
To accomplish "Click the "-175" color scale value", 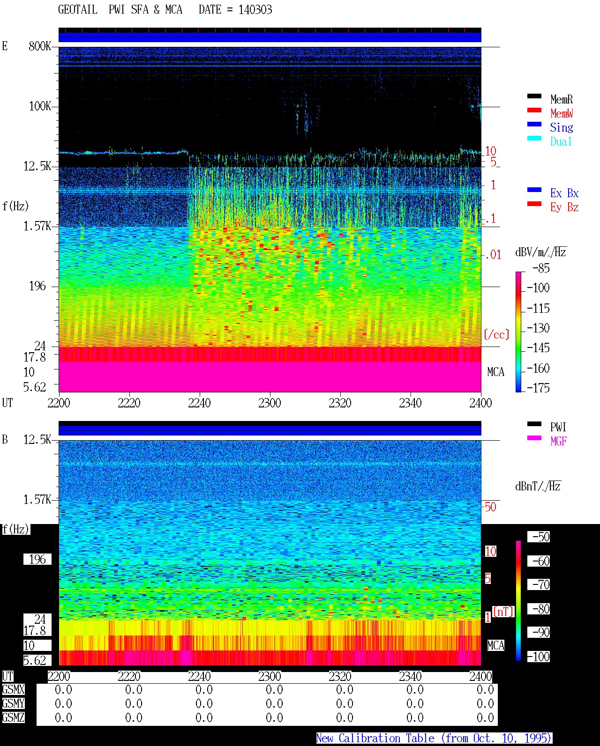I will coord(538,388).
